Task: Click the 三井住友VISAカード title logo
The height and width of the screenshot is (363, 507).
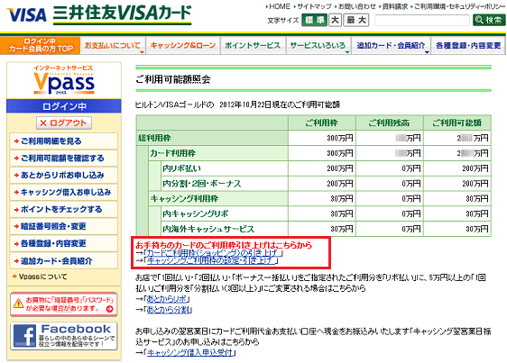Action: click(122, 14)
